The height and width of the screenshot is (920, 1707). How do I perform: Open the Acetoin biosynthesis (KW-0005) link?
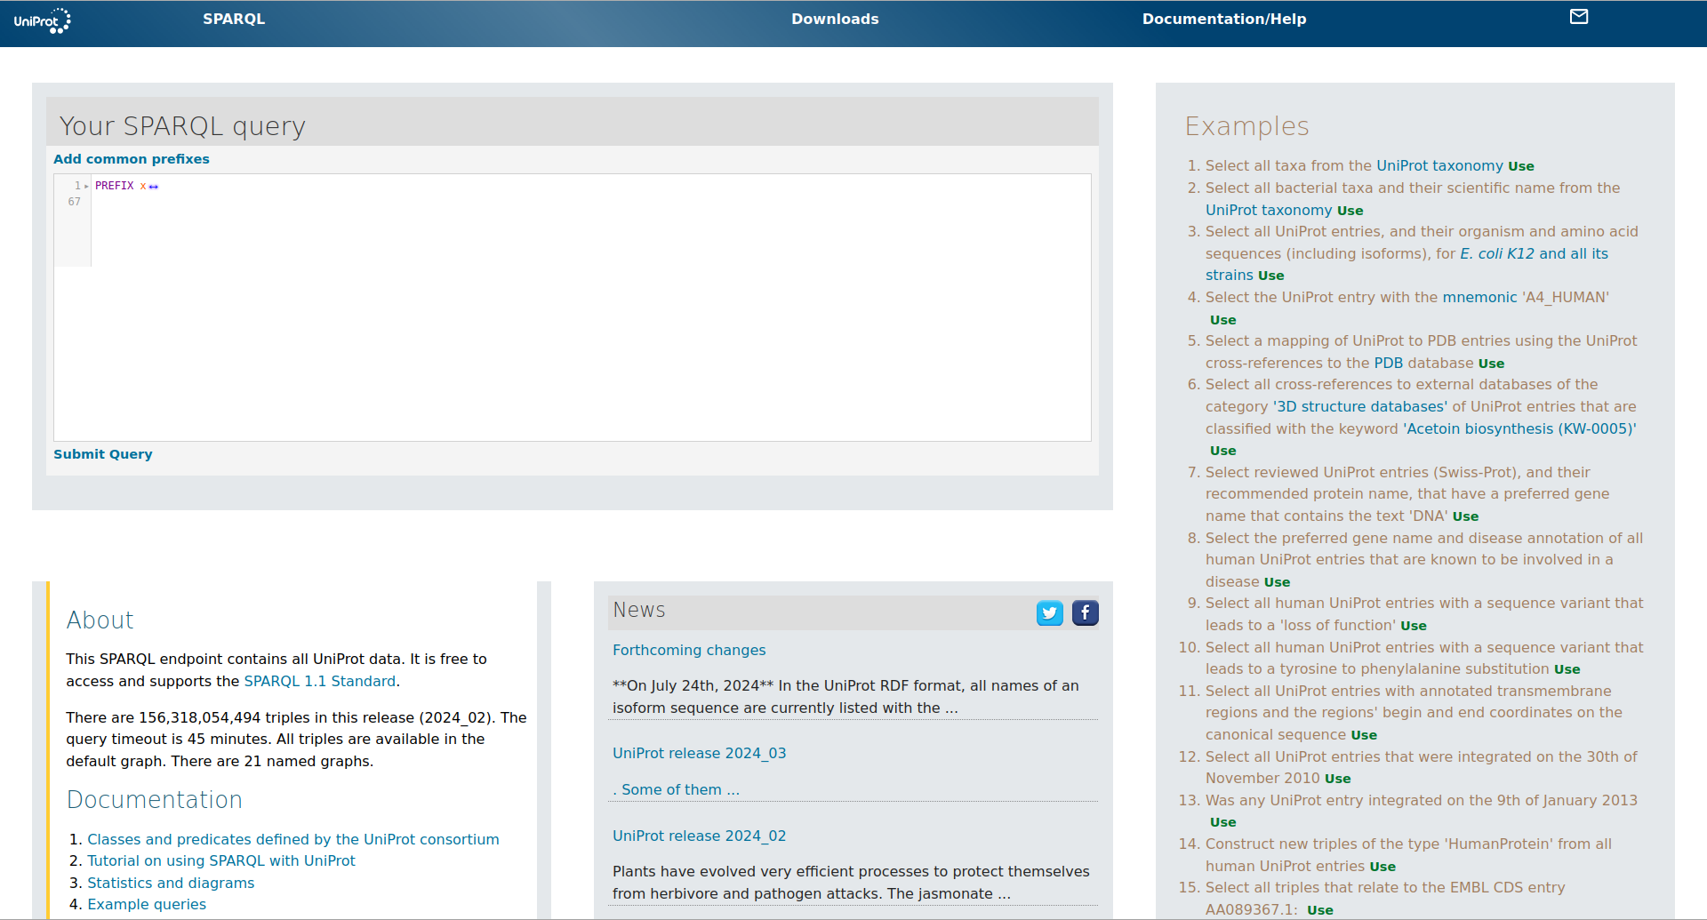point(1519,428)
